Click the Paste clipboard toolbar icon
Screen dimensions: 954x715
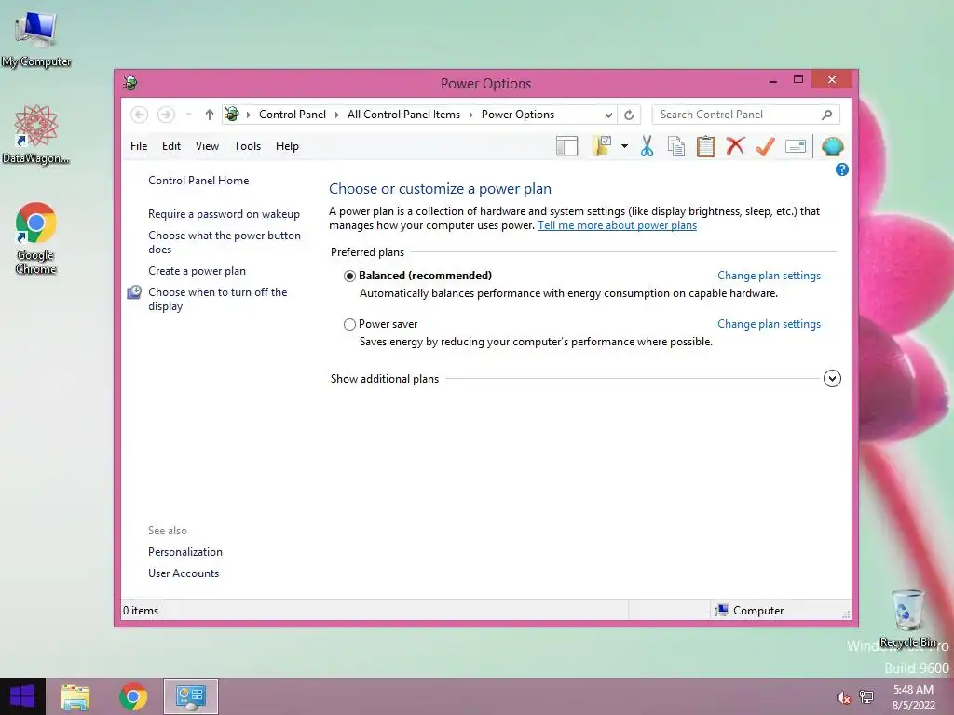(706, 146)
